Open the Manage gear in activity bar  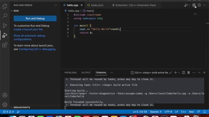coord(5,105)
